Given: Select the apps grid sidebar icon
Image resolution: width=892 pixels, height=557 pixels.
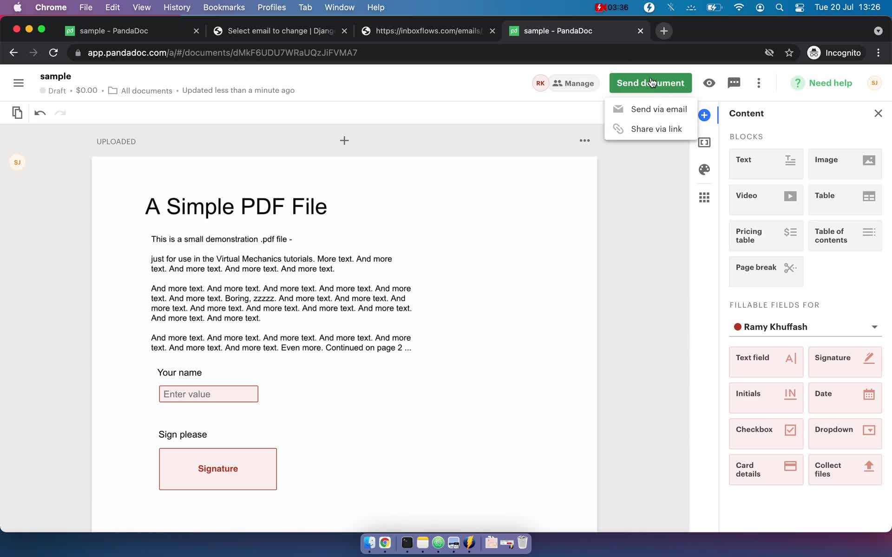Looking at the screenshot, I should 704,197.
